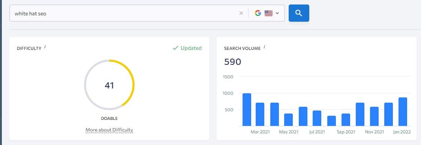421x145 pixels.
Task: Expand the search engine country dropdown arrow
Action: tap(277, 13)
